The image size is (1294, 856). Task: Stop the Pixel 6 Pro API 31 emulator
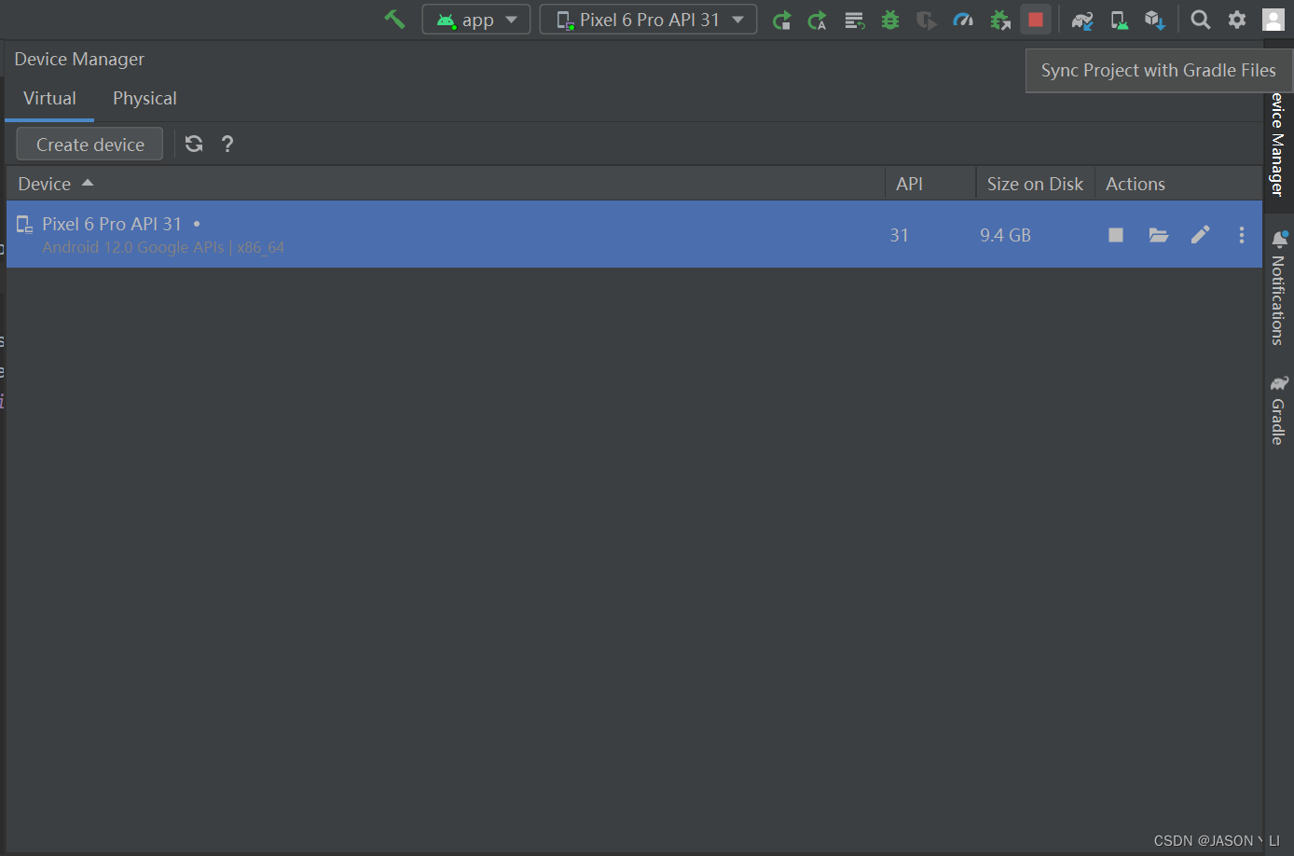1116,235
